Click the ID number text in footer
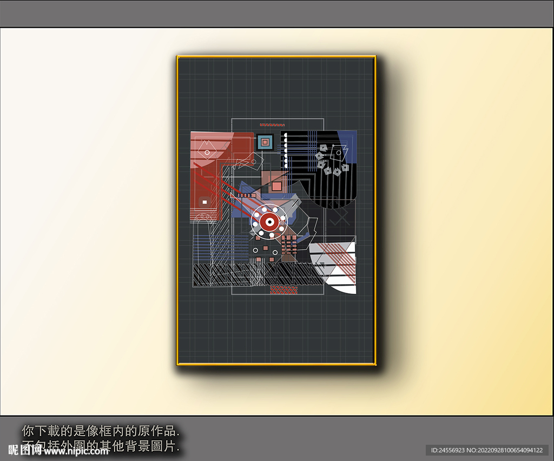Image resolution: width=554 pixels, height=461 pixels. (x=486, y=450)
